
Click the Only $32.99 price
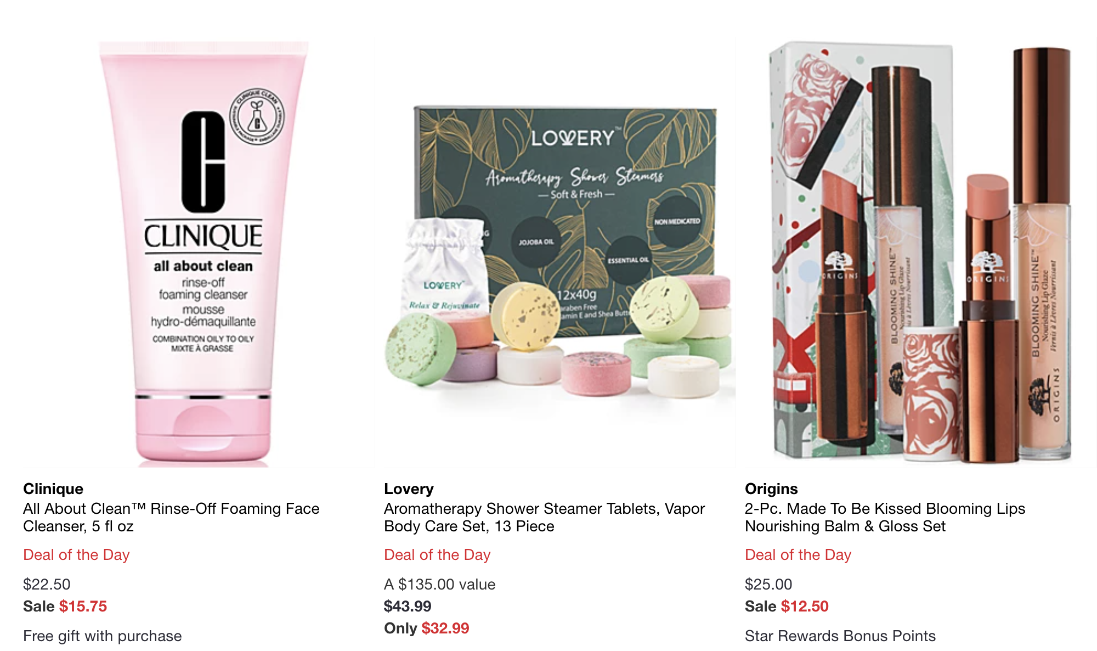[426, 628]
